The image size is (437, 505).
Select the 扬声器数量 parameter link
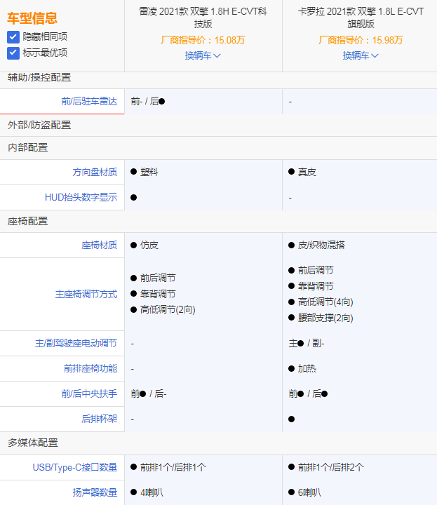tap(95, 492)
